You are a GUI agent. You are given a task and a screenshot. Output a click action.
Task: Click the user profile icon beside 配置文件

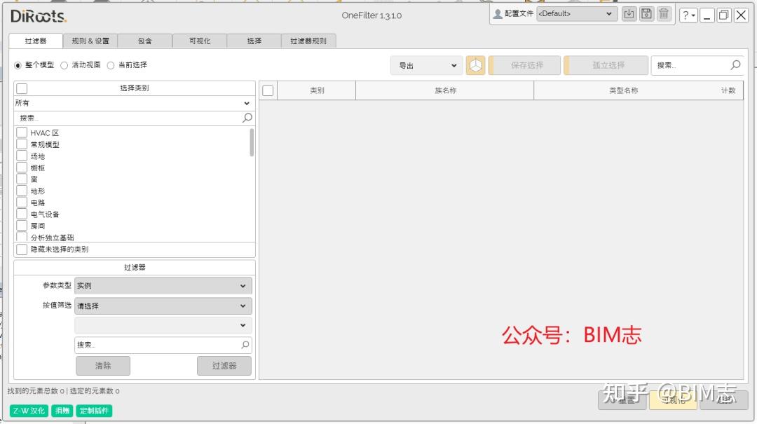coord(497,13)
